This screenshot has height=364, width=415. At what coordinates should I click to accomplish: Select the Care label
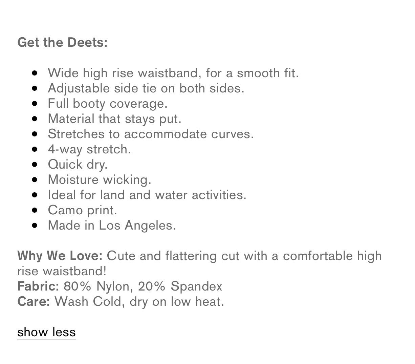pyautogui.click(x=34, y=301)
